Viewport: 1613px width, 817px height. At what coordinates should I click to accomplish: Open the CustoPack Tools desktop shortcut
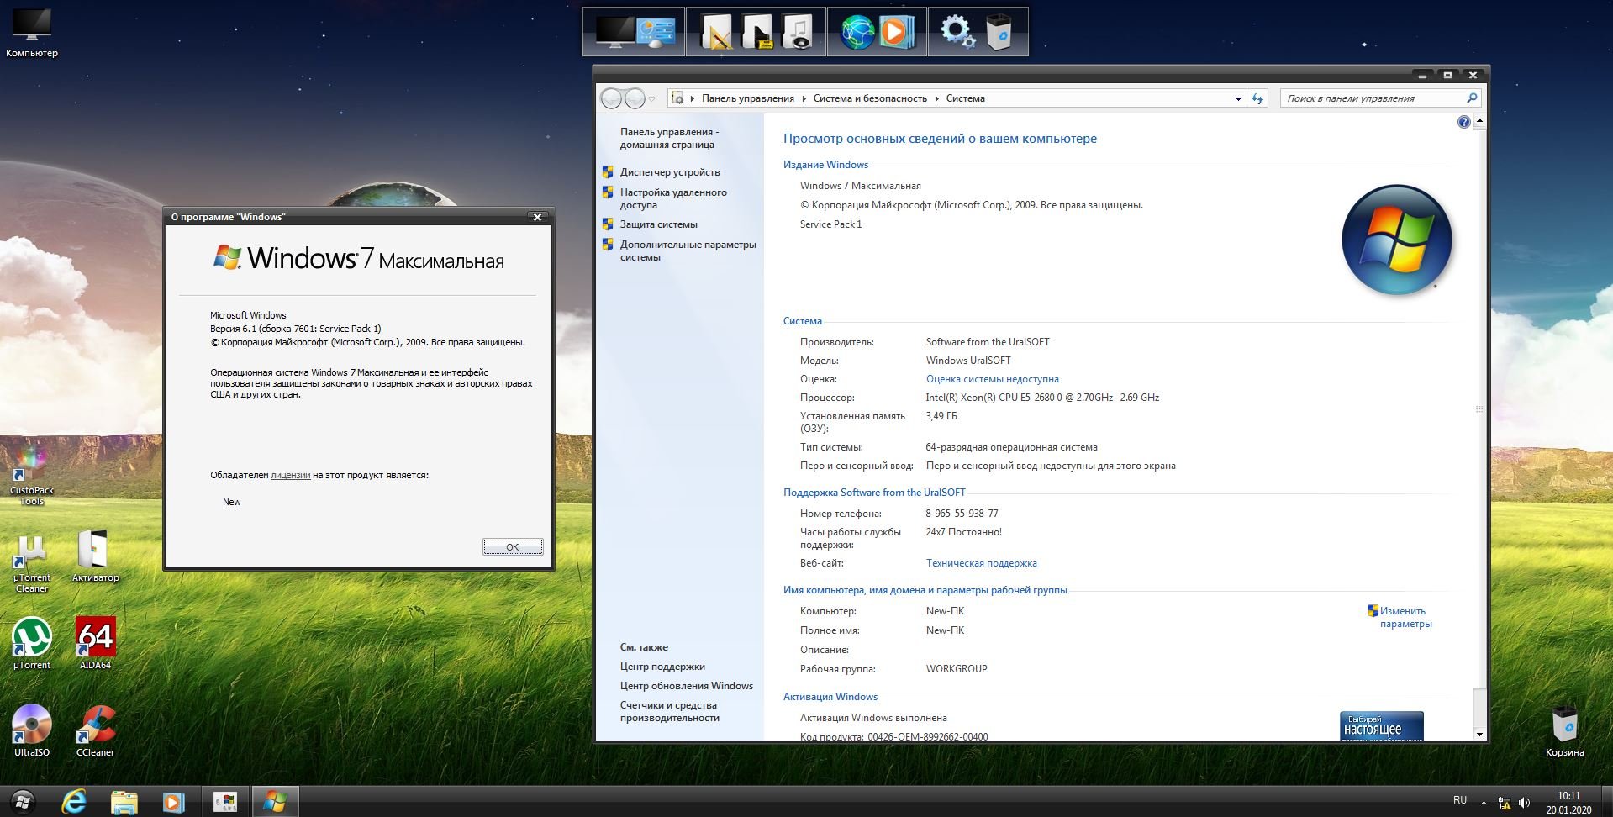pyautogui.click(x=32, y=475)
